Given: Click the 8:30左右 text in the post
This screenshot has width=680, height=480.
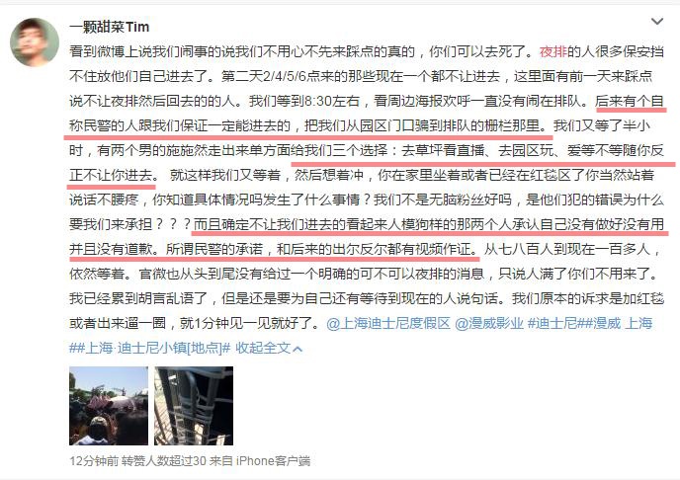Looking at the screenshot, I should [332, 101].
